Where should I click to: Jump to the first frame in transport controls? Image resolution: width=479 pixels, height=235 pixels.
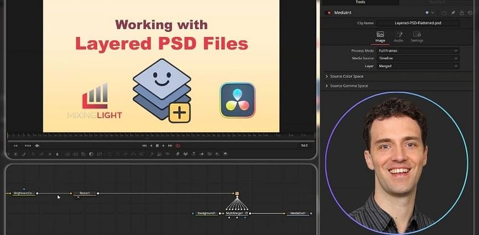click(144, 146)
